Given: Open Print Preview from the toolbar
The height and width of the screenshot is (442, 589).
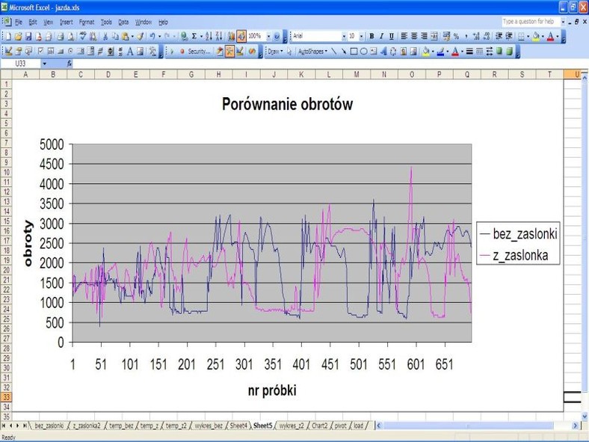Looking at the screenshot, I should pos(70,36).
